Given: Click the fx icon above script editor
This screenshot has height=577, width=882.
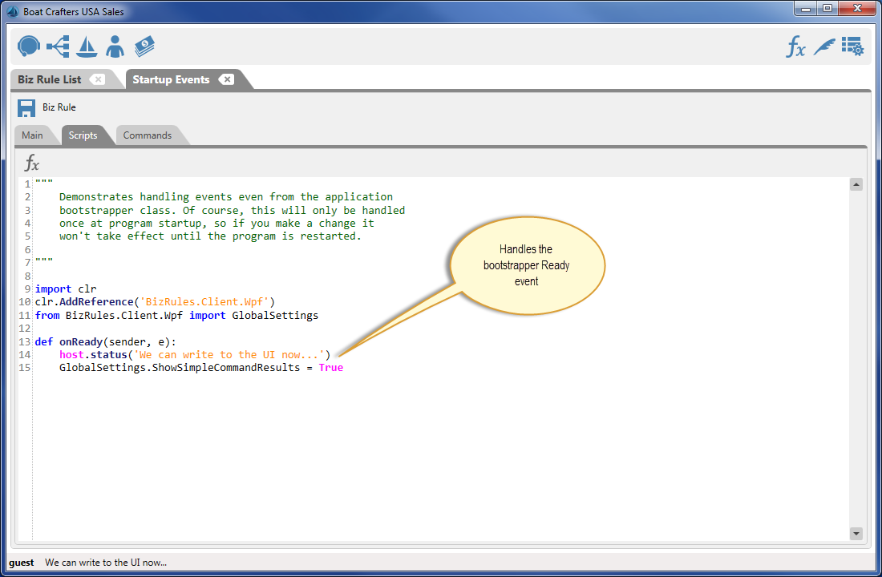Looking at the screenshot, I should (x=31, y=163).
